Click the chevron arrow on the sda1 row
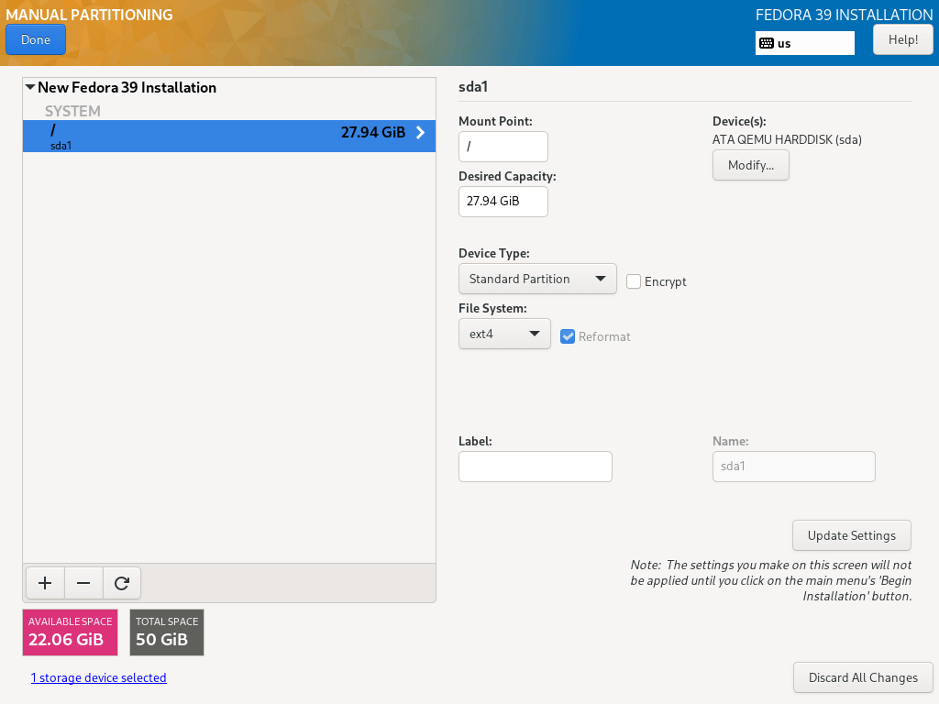Viewport: 939px width, 704px height. click(421, 133)
